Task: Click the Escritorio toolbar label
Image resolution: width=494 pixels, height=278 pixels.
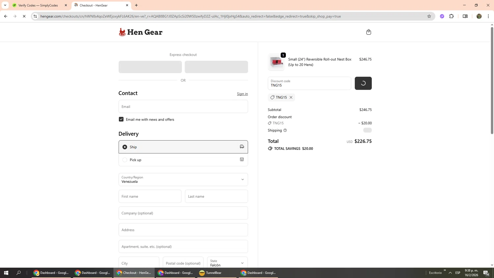Action: (435, 273)
